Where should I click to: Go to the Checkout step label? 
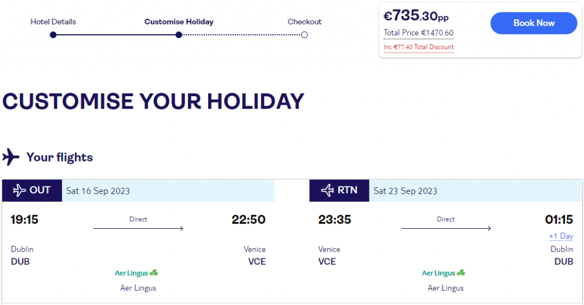pos(305,22)
